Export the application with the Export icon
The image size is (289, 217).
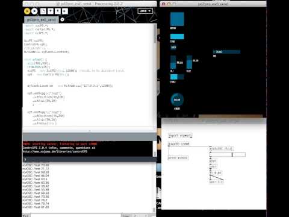pyautogui.click(x=65, y=11)
